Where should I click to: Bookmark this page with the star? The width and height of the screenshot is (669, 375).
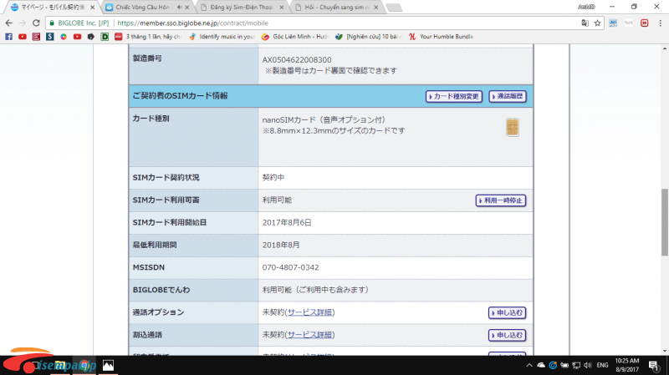[x=597, y=23]
